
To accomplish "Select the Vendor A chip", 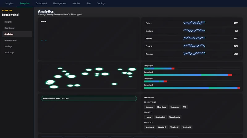I will 150,127.
